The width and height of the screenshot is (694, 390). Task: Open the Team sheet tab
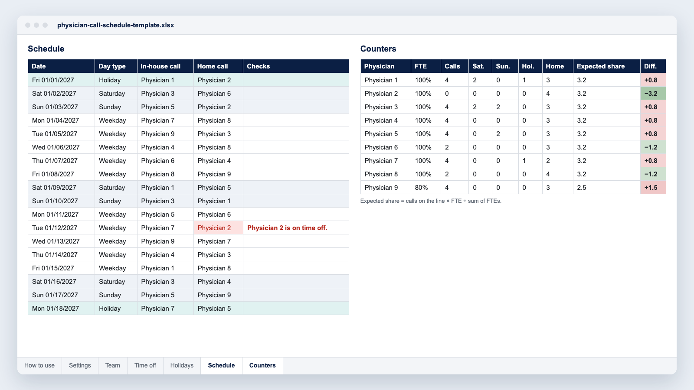coord(113,365)
